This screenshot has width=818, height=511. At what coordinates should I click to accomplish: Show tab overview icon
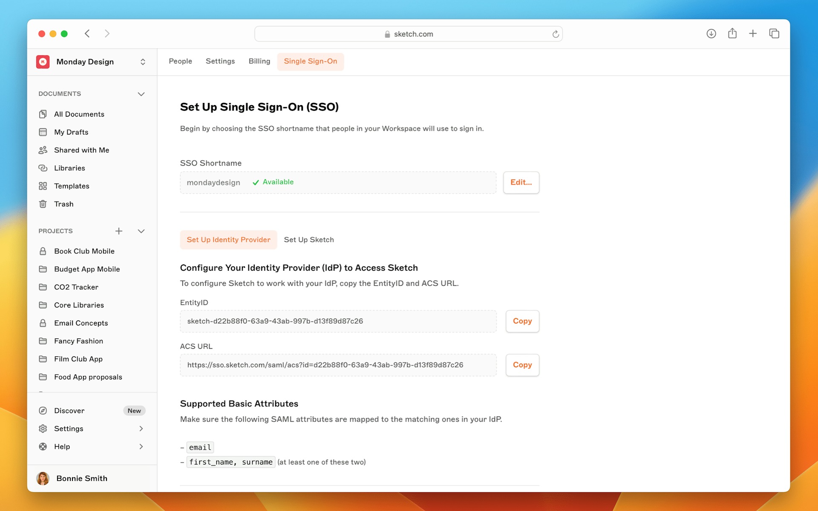(x=774, y=34)
